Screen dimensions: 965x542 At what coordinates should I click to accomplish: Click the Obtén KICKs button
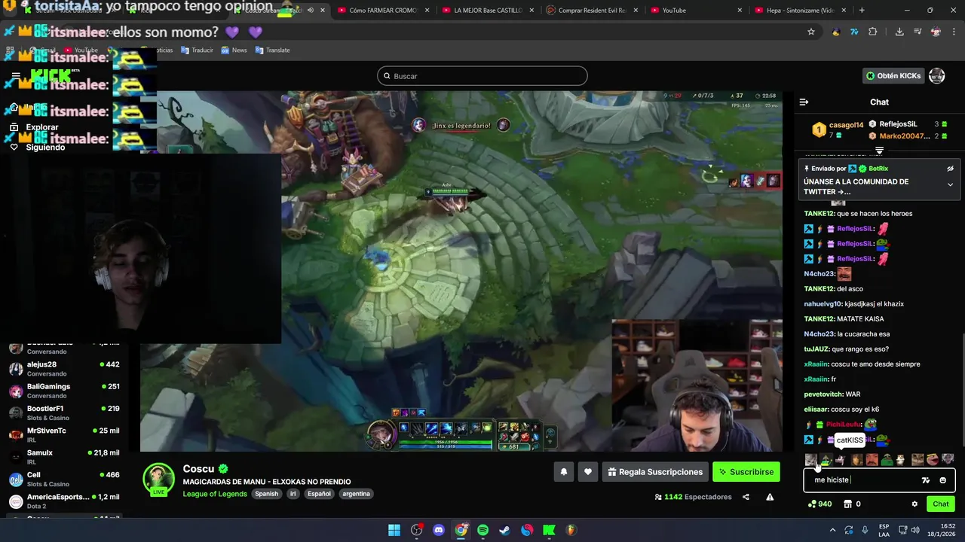(893, 76)
